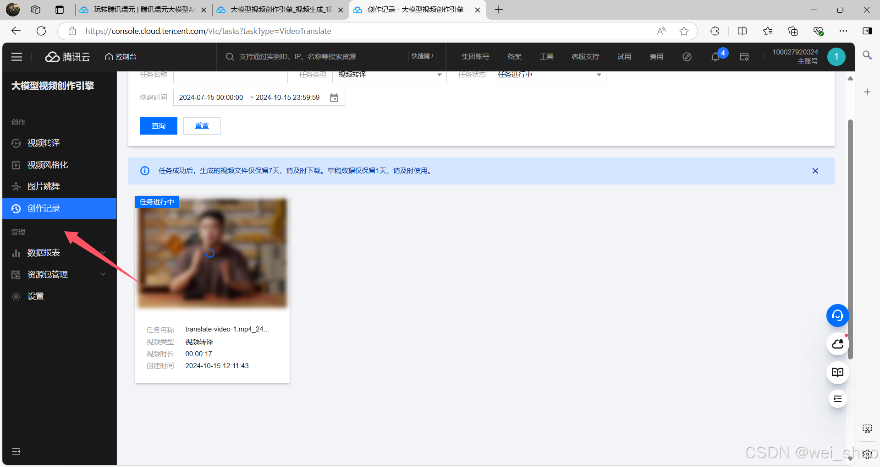The image size is (880, 467).
Task: Click the floating cloud assistant icon
Action: pos(837,344)
